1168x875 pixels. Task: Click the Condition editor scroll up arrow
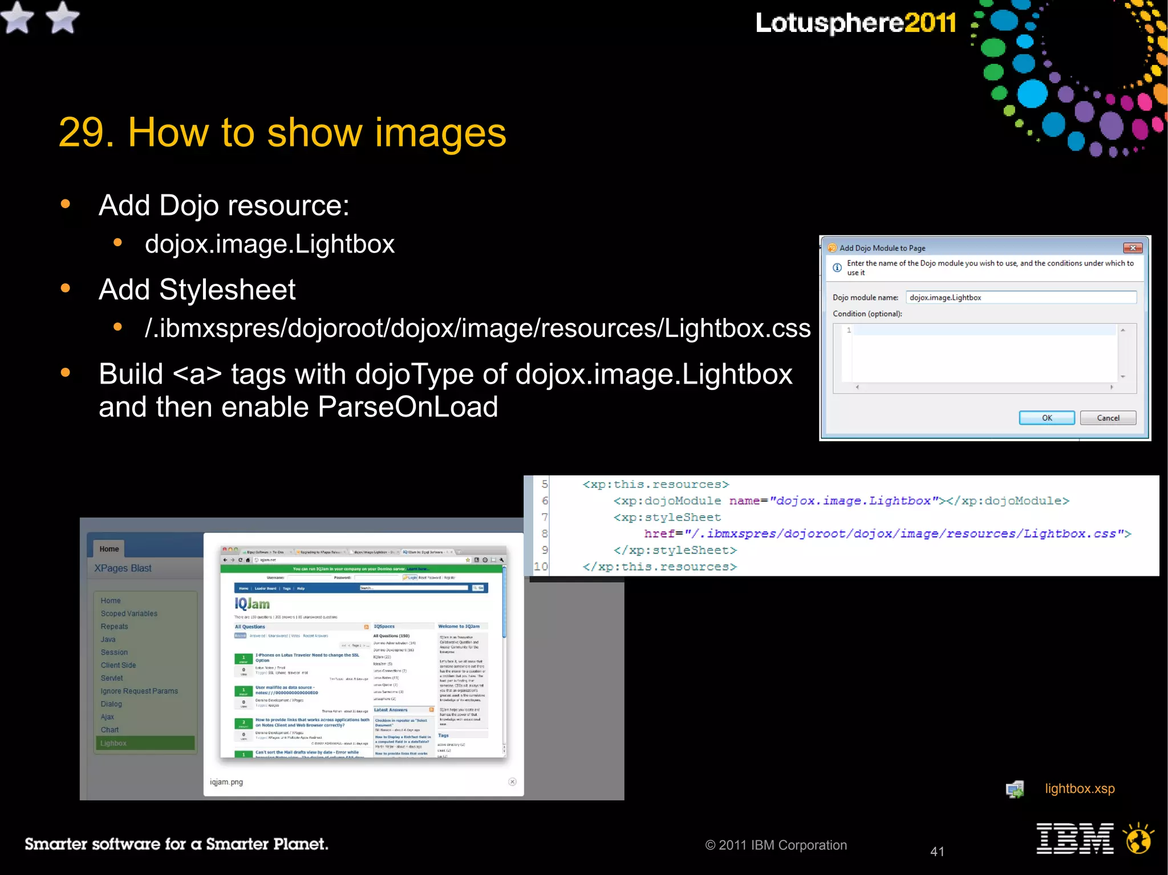pyautogui.click(x=1122, y=330)
